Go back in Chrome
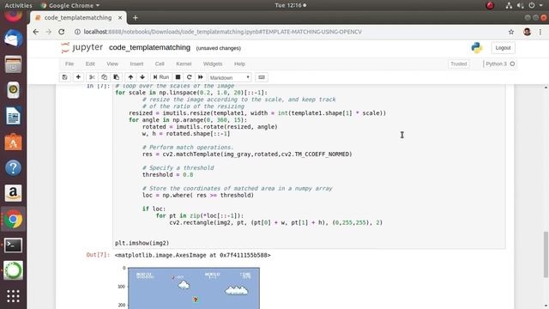Screen dimensions: 549x309 click(x=36, y=32)
